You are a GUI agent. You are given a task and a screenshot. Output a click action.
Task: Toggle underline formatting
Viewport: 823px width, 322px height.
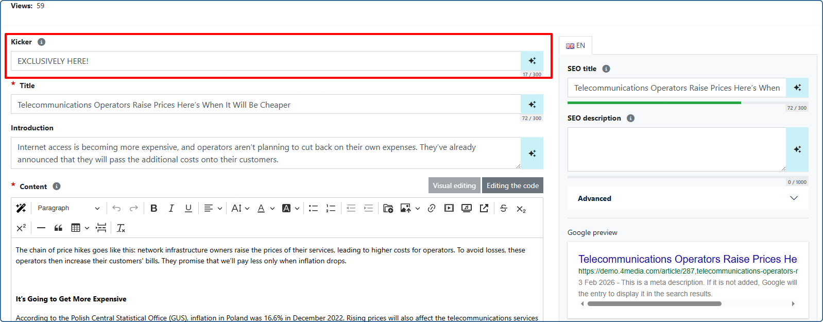click(188, 208)
